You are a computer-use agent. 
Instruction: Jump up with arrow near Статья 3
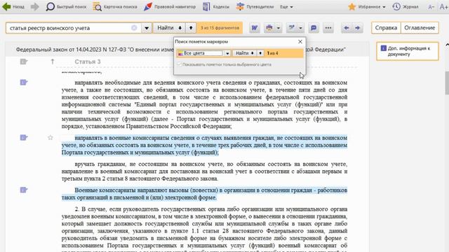[x=53, y=62]
